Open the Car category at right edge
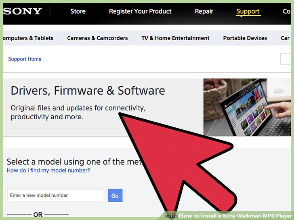Image resolution: width=294 pixels, height=220 pixels. pos(285,38)
